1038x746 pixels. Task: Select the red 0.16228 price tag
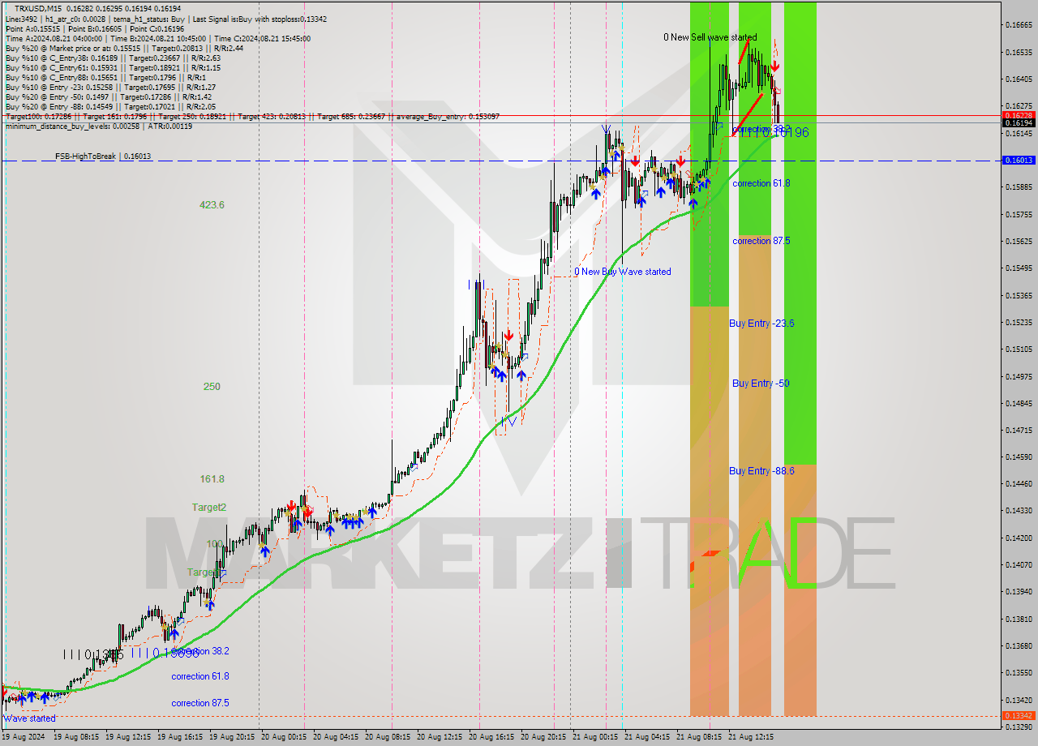tap(1019, 115)
